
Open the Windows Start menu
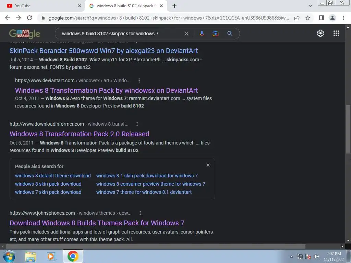coord(9,256)
